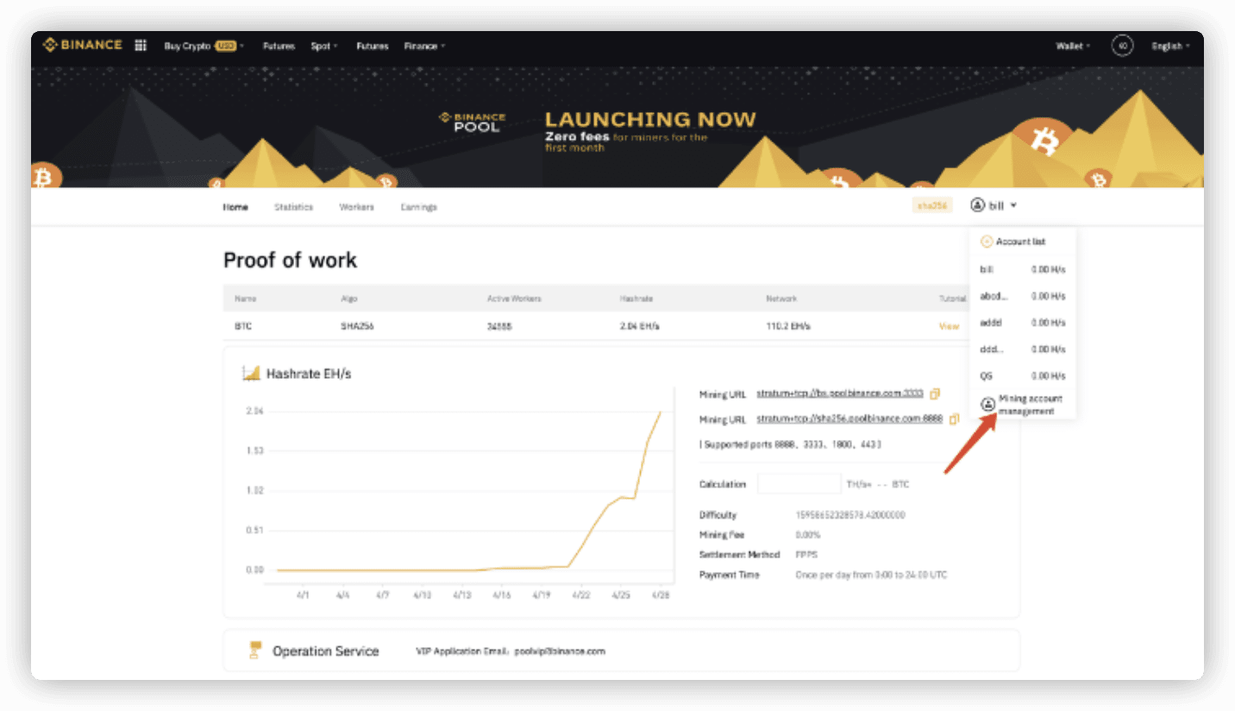This screenshot has width=1235, height=711.
Task: Open the sha256.poolbinance.com:8888 mining URL
Action: [x=849, y=418]
